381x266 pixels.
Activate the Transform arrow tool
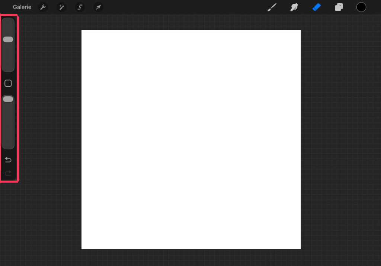(98, 7)
